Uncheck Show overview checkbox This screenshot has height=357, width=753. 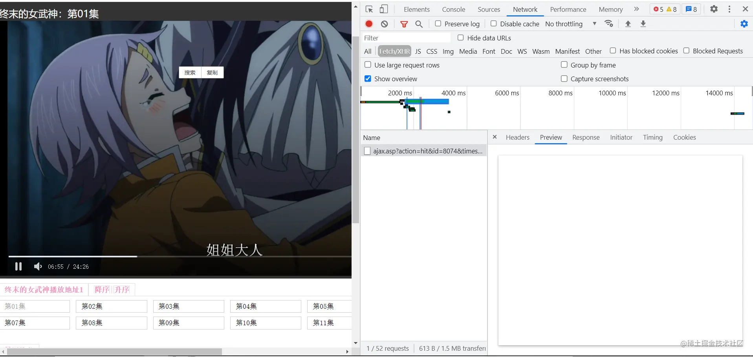tap(368, 78)
